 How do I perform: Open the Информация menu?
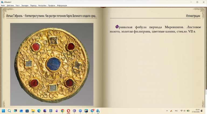(x=62, y=6)
